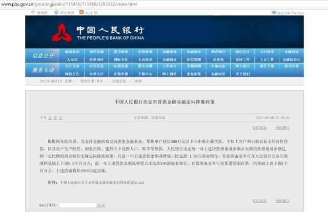This screenshot has width=328, height=212.
Task: Open the 法律法规 menu item
Action: (x=96, y=52)
